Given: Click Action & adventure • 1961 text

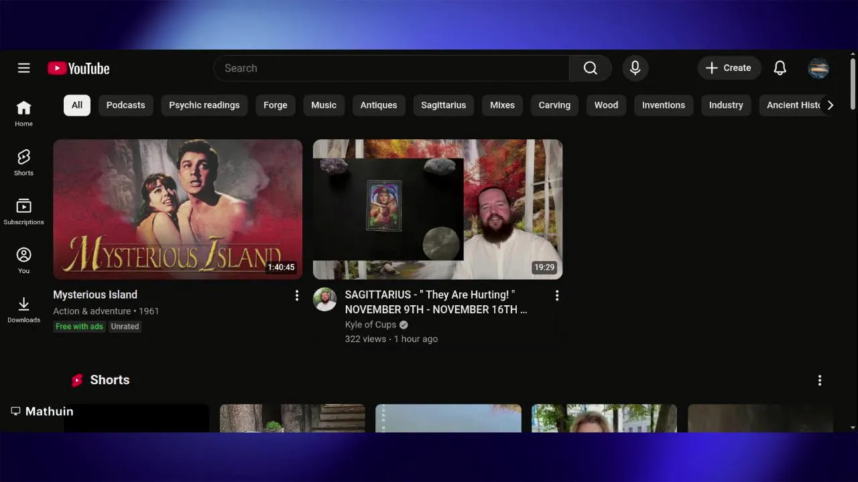Looking at the screenshot, I should (x=106, y=311).
